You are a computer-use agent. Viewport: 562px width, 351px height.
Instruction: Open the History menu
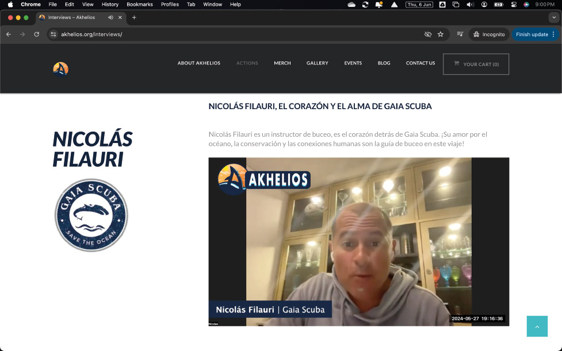click(110, 4)
